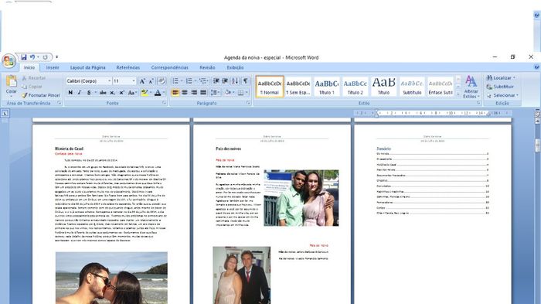Open the Change Case (Aa) menu
The height and width of the screenshot is (304, 541).
tap(131, 93)
